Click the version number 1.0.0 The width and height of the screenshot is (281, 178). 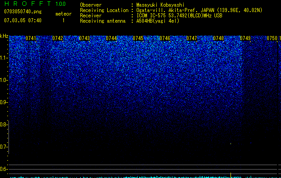[x=61, y=4]
